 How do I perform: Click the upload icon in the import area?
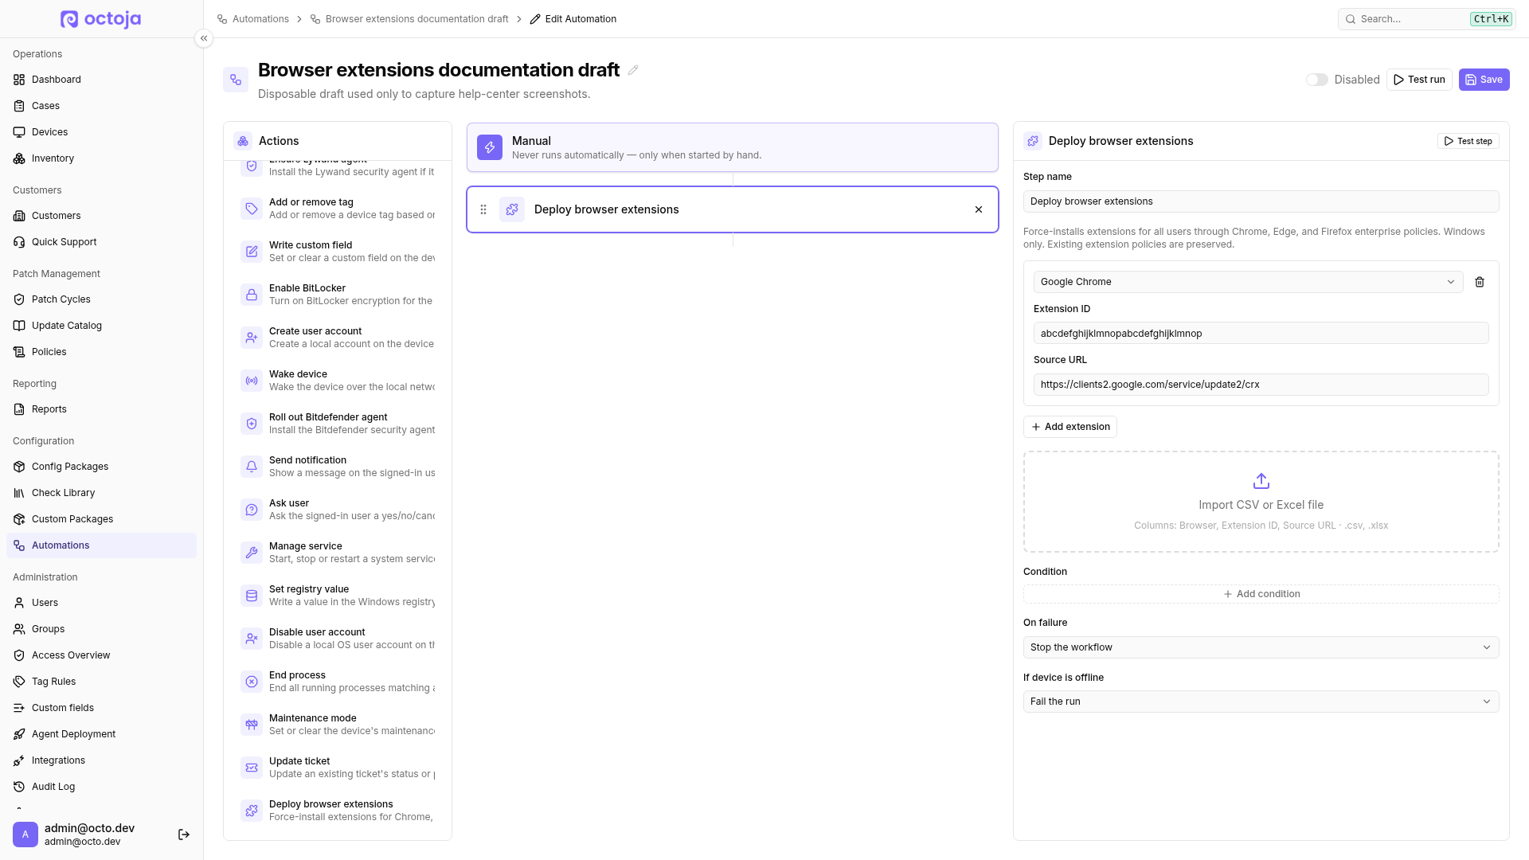click(1261, 481)
